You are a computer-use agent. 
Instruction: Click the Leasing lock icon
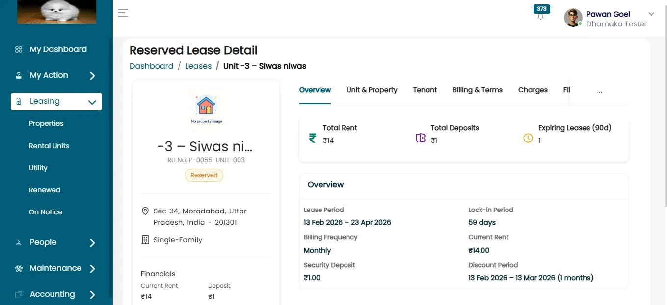[x=19, y=101]
